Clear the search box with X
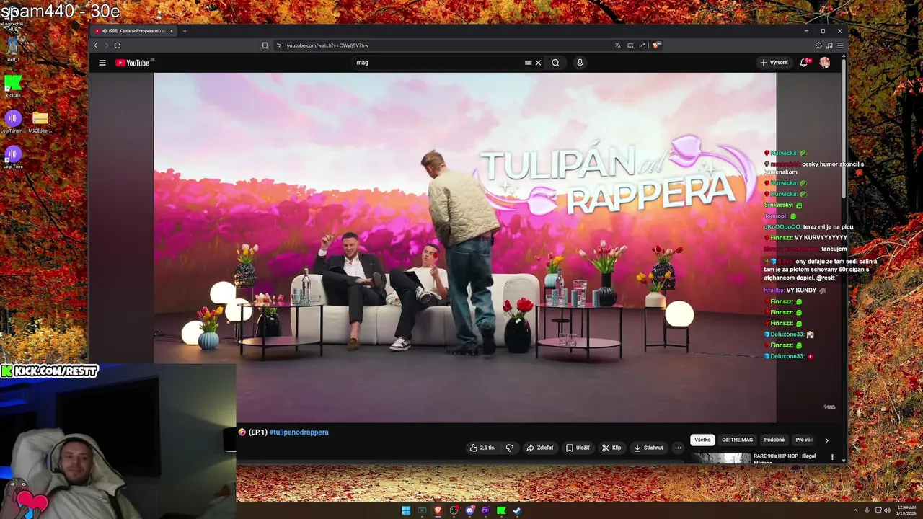923x519 pixels. tap(538, 63)
